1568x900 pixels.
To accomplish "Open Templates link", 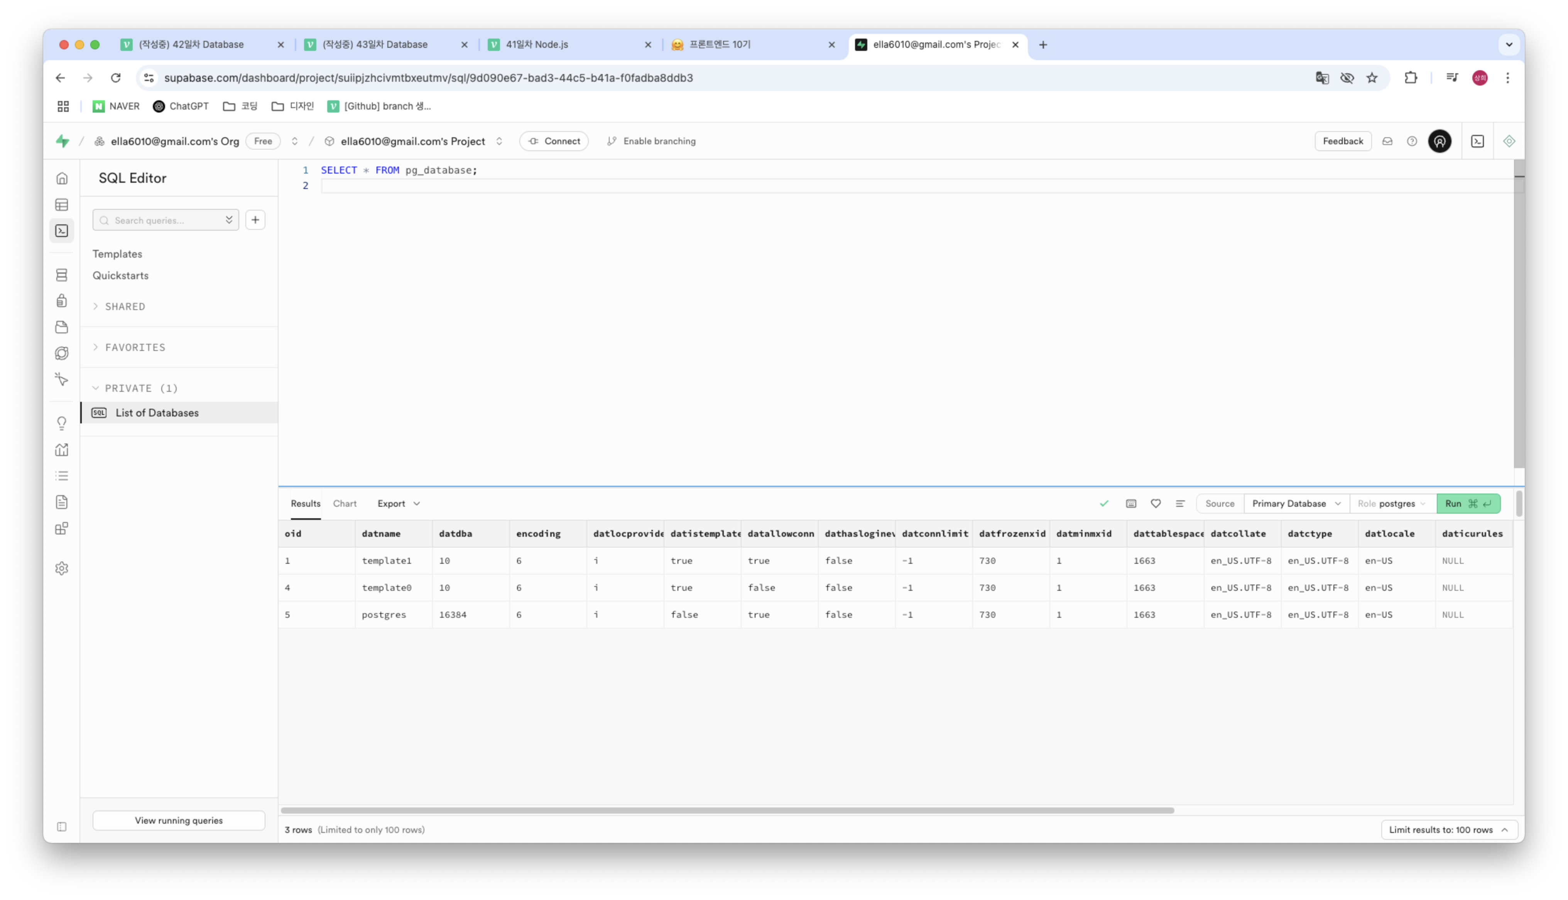I will pyautogui.click(x=117, y=254).
